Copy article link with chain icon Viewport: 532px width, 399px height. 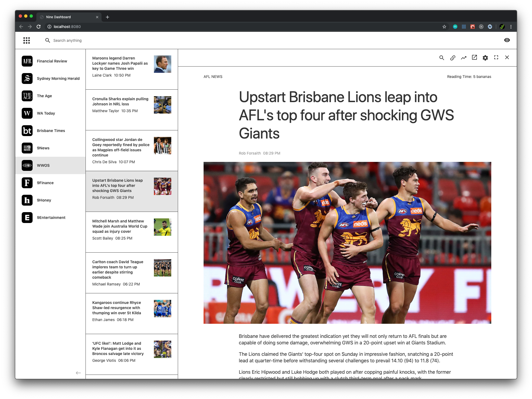click(x=452, y=58)
